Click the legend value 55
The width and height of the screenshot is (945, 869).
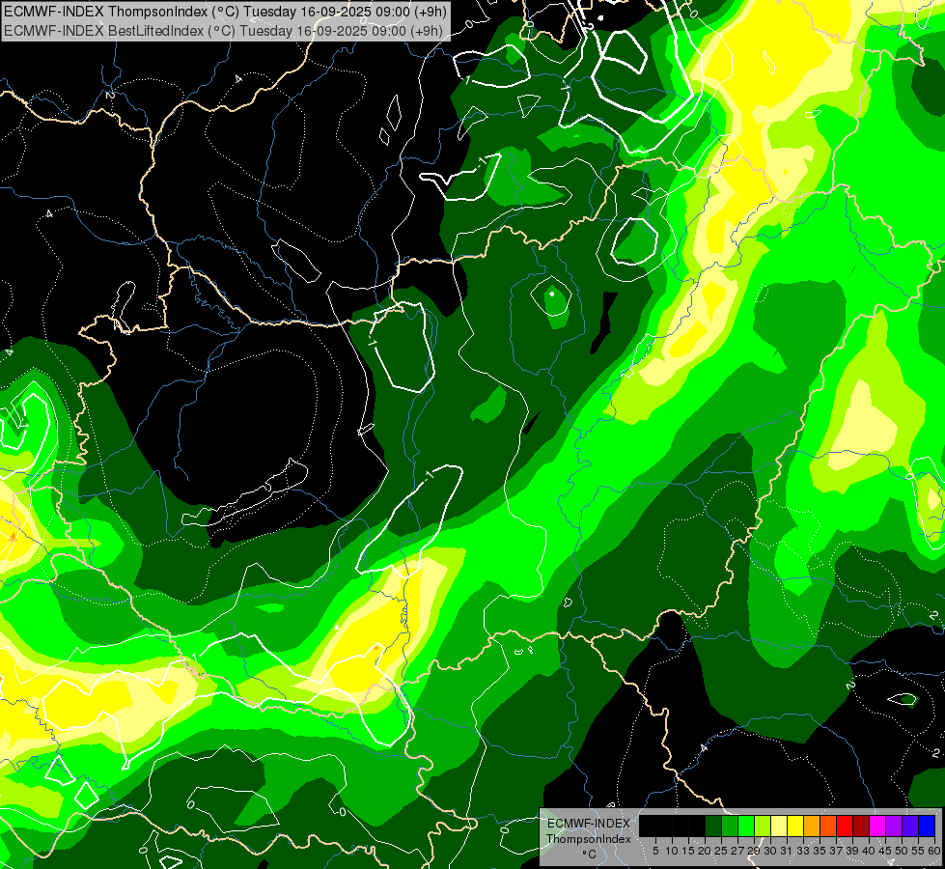919,851
